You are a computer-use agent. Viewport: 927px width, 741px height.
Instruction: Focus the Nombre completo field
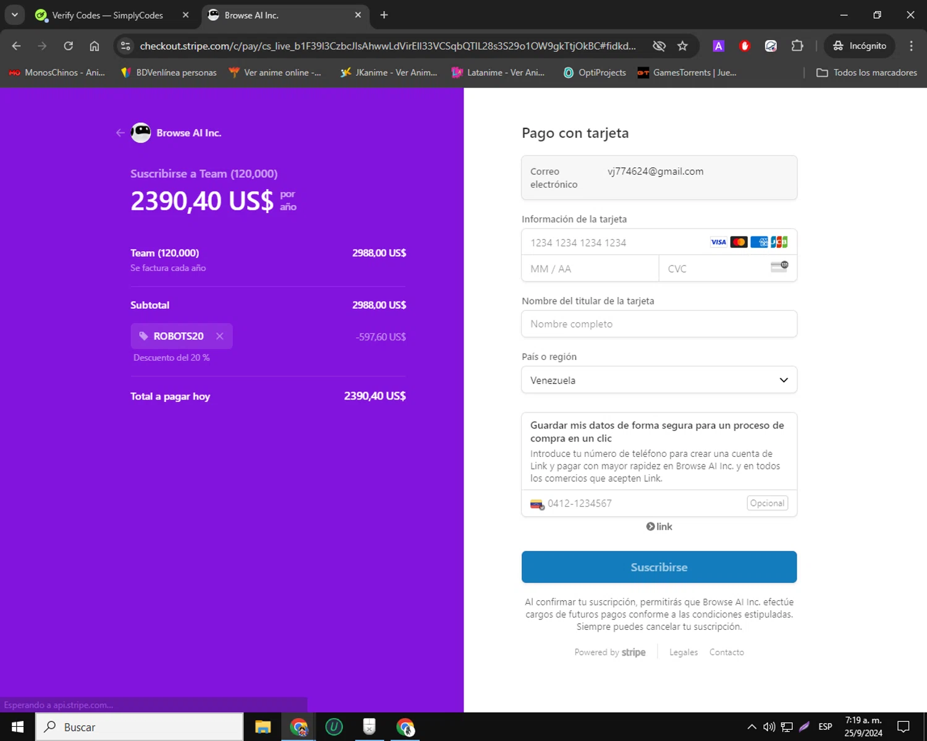click(x=659, y=324)
